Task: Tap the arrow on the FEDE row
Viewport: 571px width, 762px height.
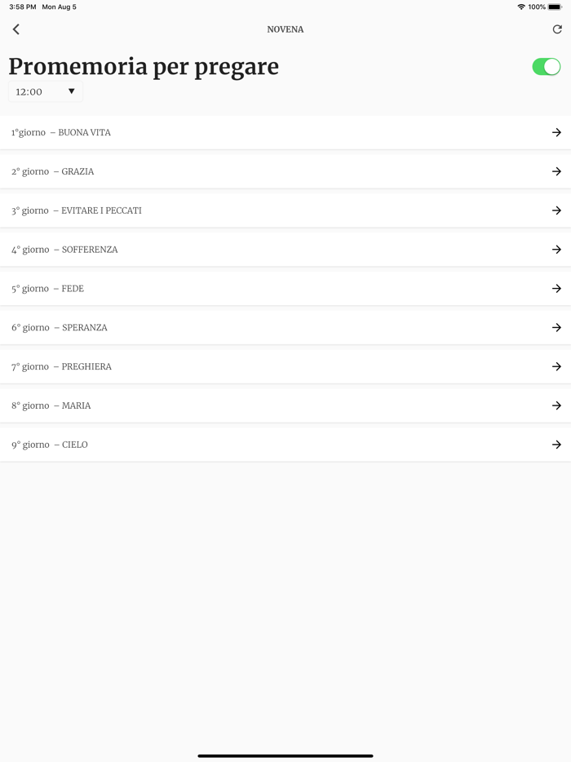Action: tap(556, 289)
